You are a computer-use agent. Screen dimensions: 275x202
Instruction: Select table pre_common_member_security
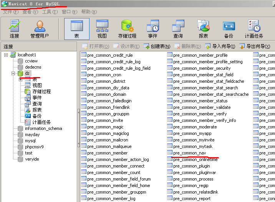tap(202, 68)
